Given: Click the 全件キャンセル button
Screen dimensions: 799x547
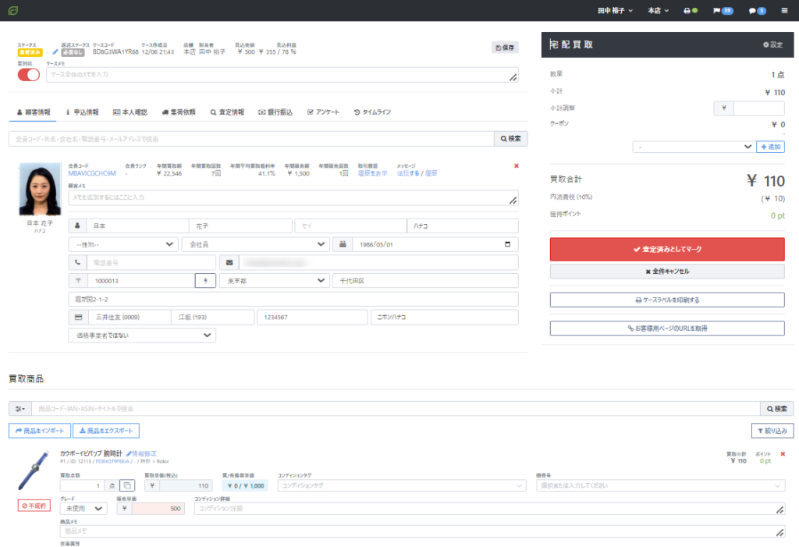Looking at the screenshot, I should [x=667, y=272].
